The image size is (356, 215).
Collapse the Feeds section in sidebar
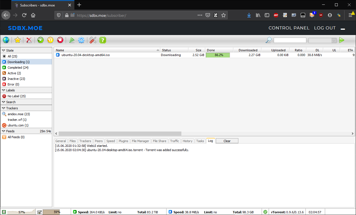[x=26, y=131]
